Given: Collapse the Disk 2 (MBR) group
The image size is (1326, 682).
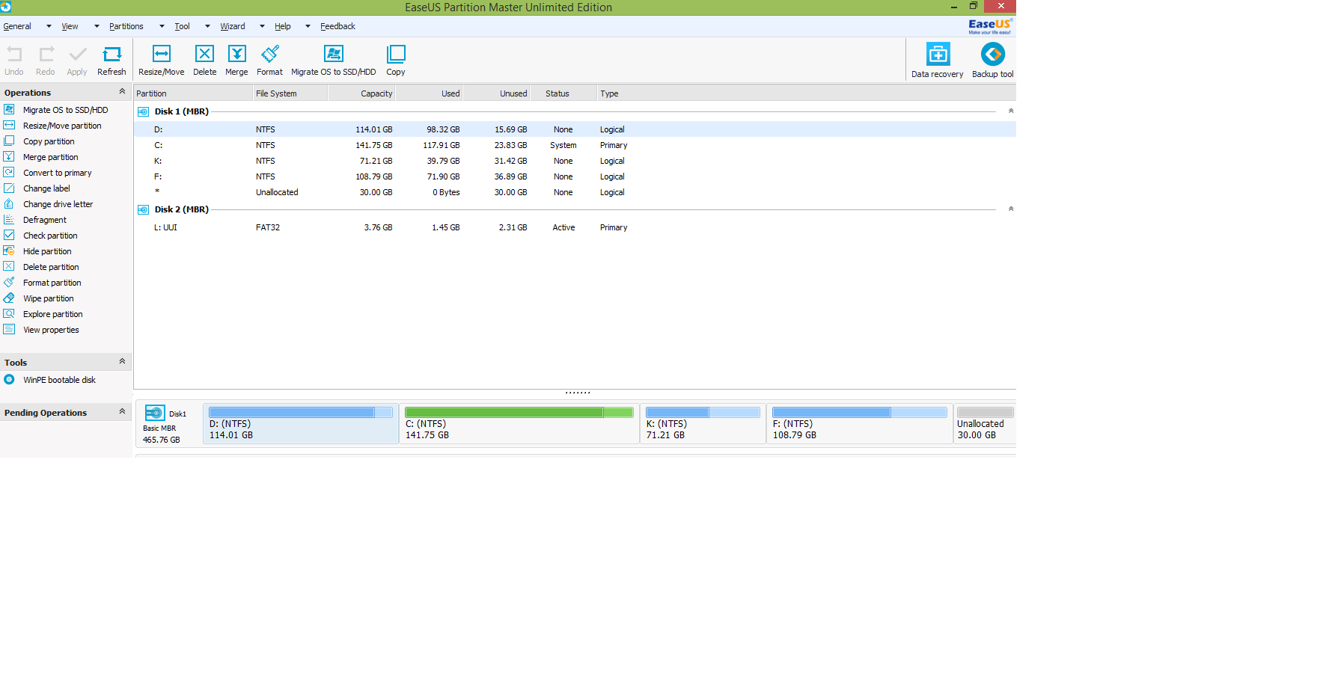Looking at the screenshot, I should coord(1011,209).
